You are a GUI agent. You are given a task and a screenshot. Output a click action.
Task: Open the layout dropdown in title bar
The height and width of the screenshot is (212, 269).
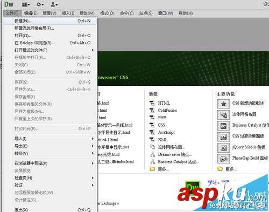[26, 4]
